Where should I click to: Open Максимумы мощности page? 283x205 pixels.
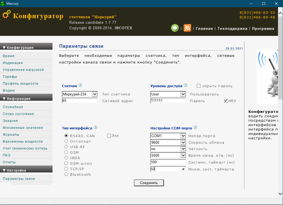coord(26,142)
